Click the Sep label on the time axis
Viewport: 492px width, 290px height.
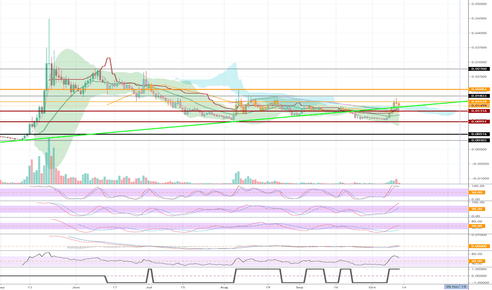click(300, 287)
